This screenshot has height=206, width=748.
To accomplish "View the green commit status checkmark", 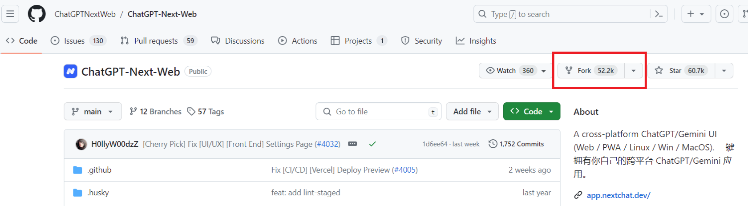I will tap(372, 144).
